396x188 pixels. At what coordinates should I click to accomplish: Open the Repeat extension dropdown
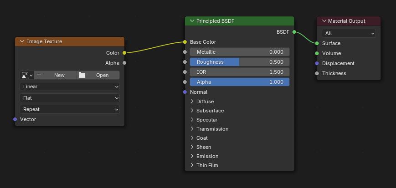point(70,109)
